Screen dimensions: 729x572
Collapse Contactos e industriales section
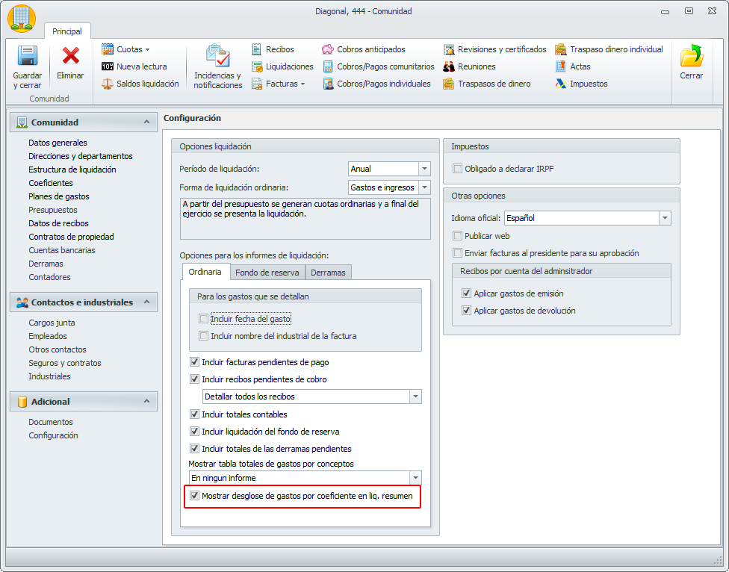pyautogui.click(x=146, y=302)
